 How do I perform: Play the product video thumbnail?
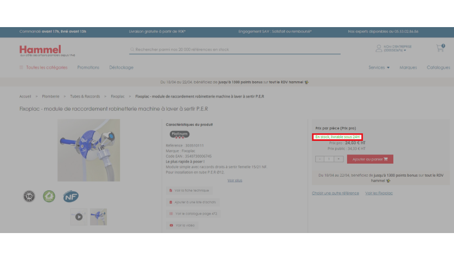[x=79, y=217]
